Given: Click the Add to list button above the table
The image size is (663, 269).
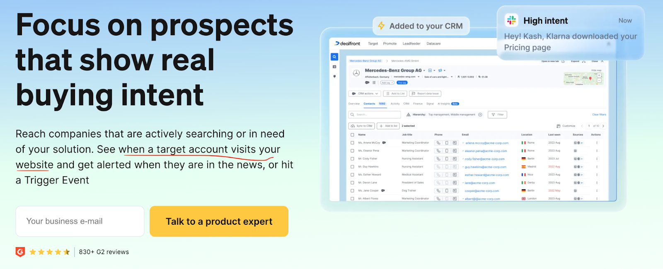Looking at the screenshot, I should (x=388, y=126).
